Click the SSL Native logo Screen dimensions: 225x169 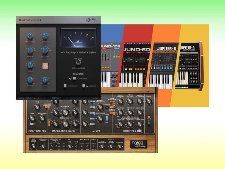tap(92, 20)
